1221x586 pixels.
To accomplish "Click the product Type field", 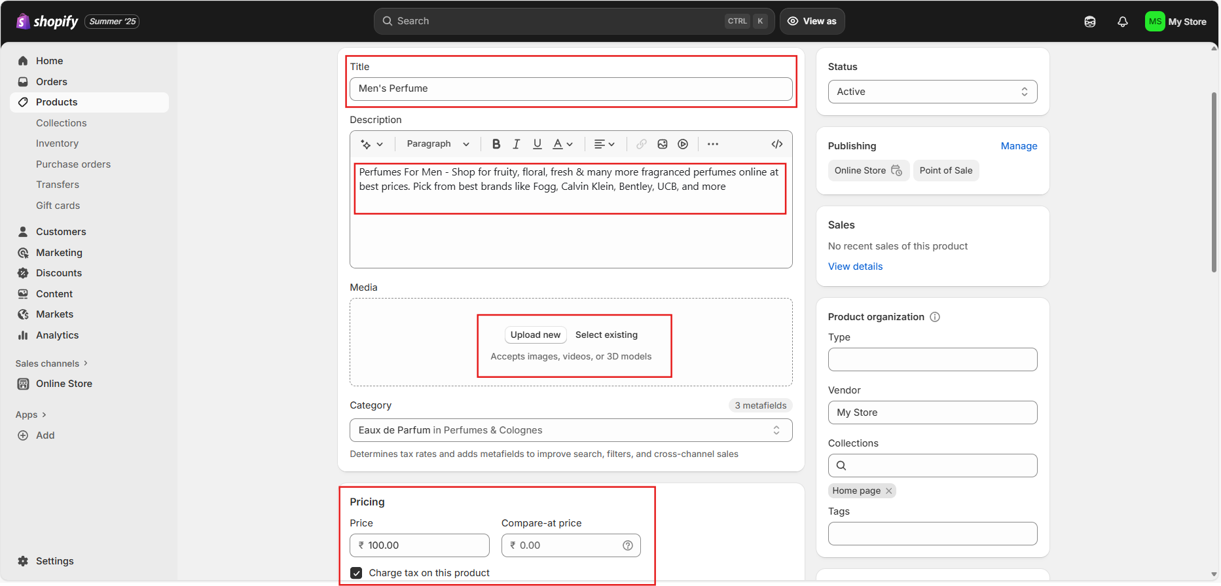I will pos(932,359).
